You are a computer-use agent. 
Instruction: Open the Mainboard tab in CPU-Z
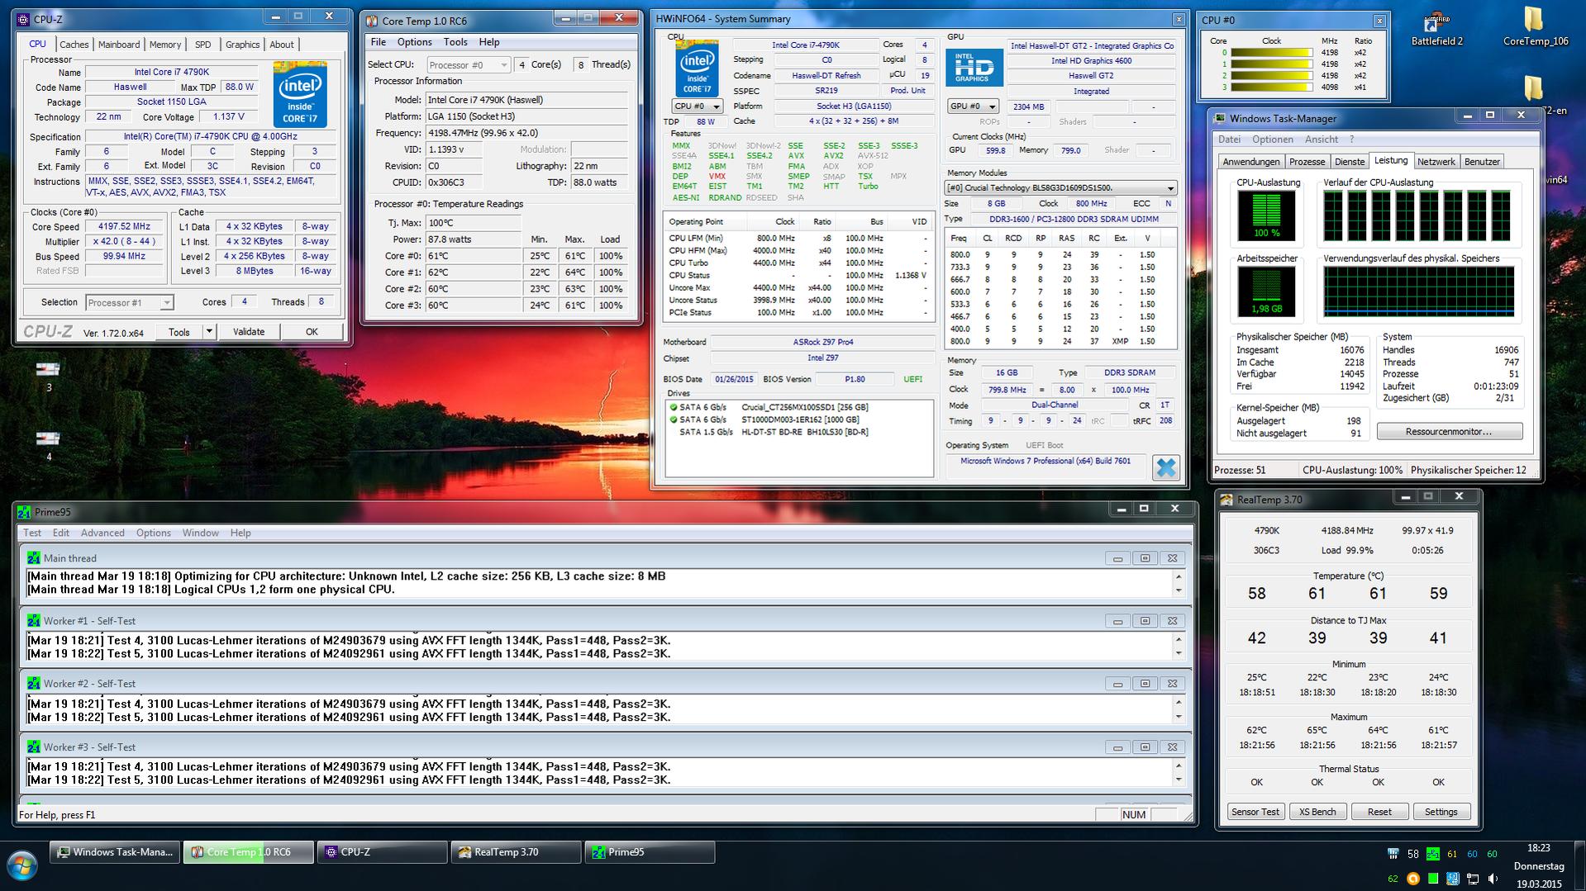[119, 45]
